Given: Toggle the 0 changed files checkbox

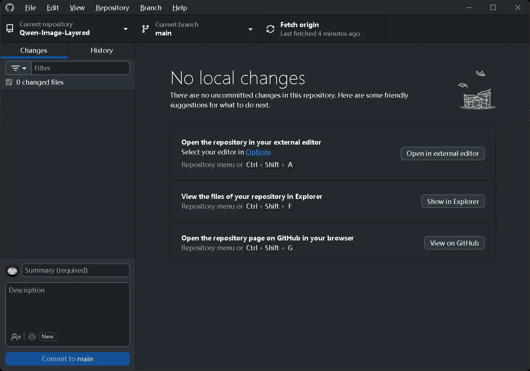Looking at the screenshot, I should [x=9, y=82].
